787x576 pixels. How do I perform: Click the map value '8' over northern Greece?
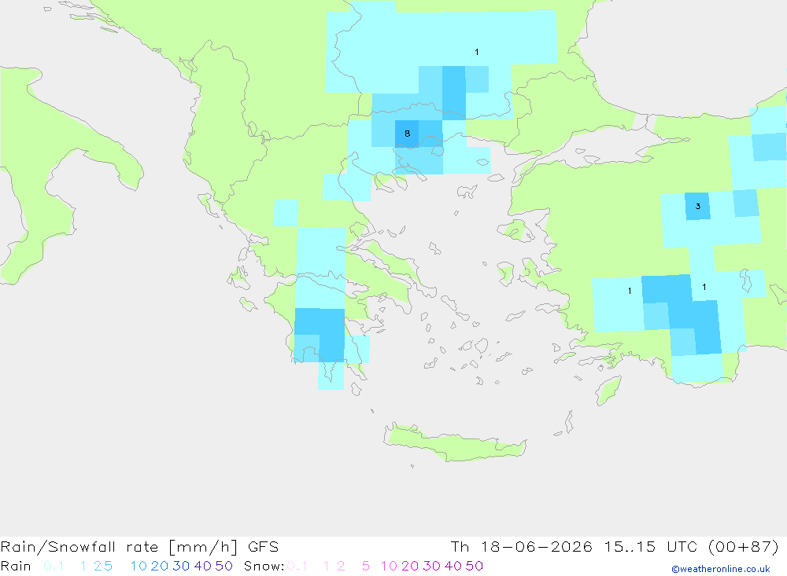pyautogui.click(x=407, y=134)
